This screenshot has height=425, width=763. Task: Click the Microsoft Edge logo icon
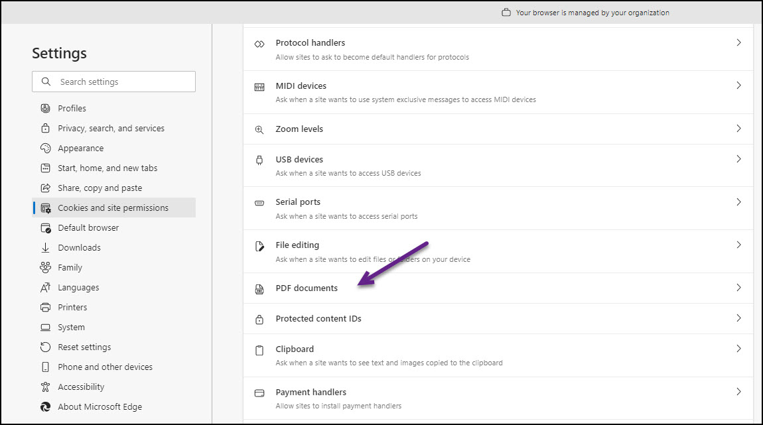(x=45, y=406)
